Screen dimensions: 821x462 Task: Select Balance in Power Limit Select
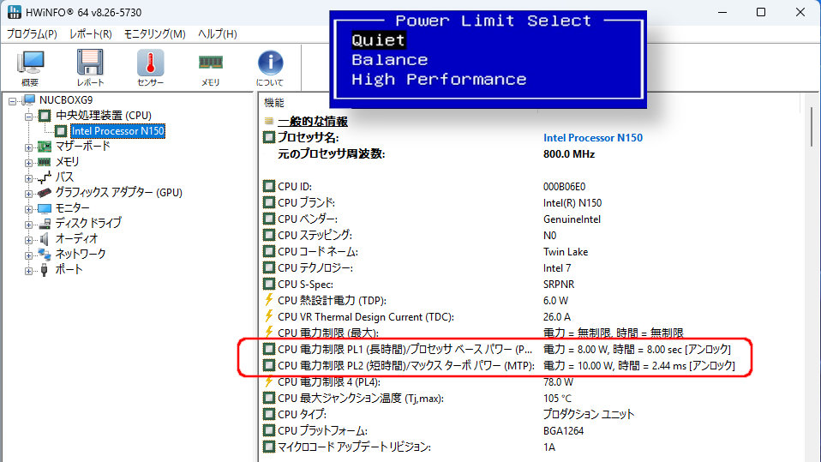point(390,60)
